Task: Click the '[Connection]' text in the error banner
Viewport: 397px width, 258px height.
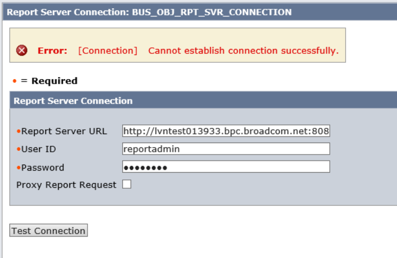Action: pos(107,51)
